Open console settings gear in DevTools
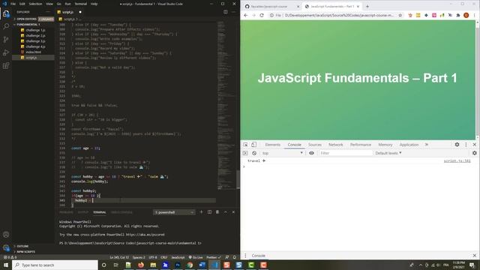This screenshot has width=480, height=270. click(x=475, y=153)
